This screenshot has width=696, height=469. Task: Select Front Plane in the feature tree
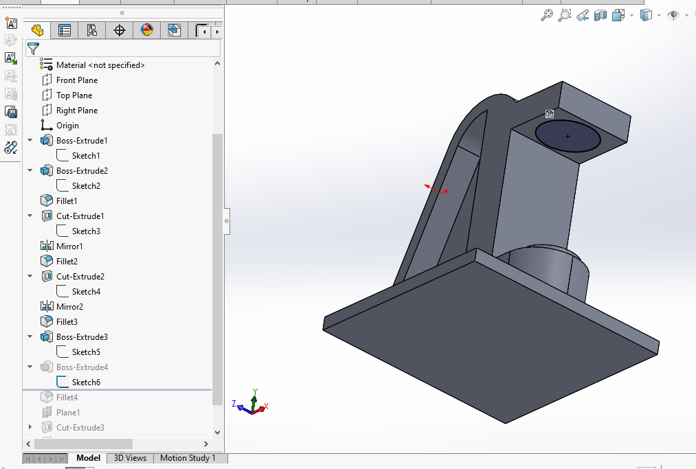point(77,80)
